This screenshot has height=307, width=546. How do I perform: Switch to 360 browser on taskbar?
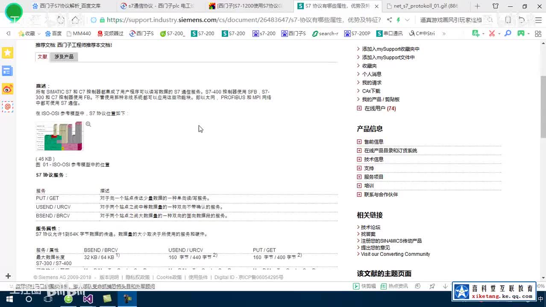click(68, 299)
